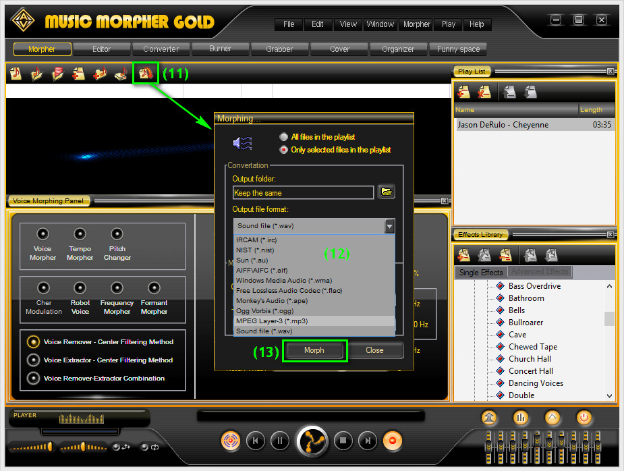Click the red record button in the player

(393, 441)
